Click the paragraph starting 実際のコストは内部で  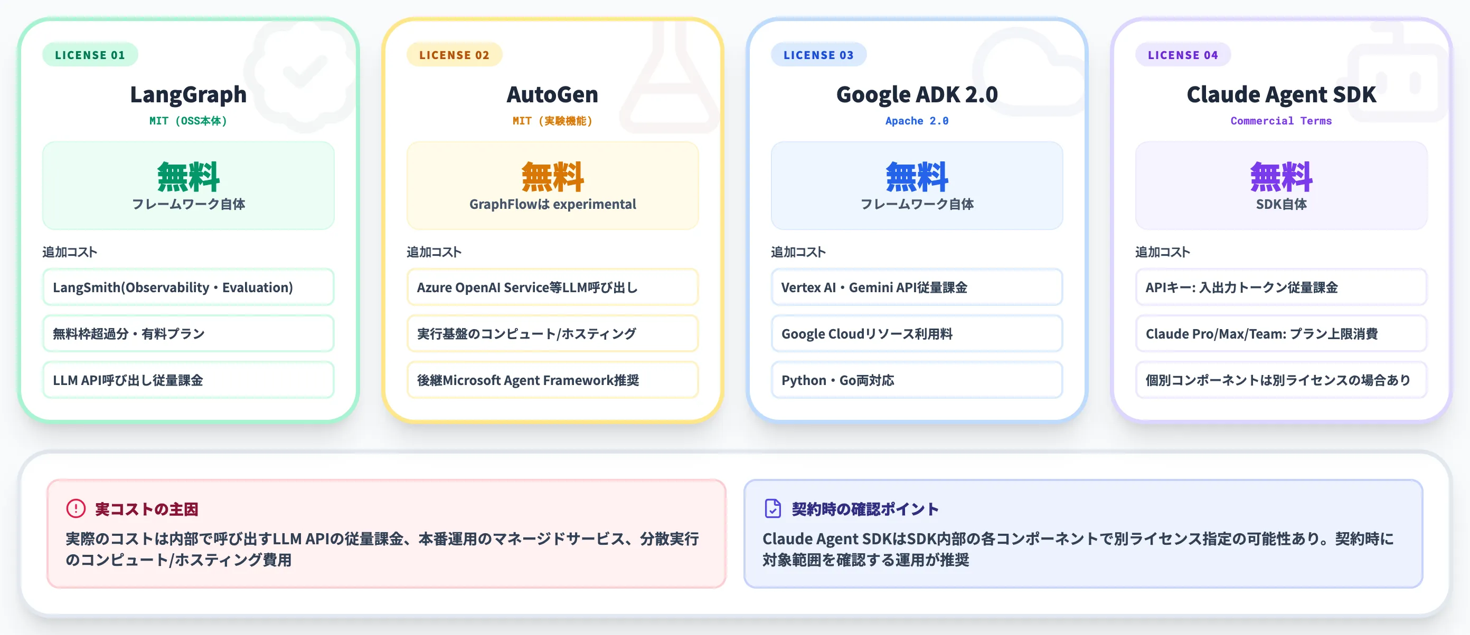pos(382,549)
